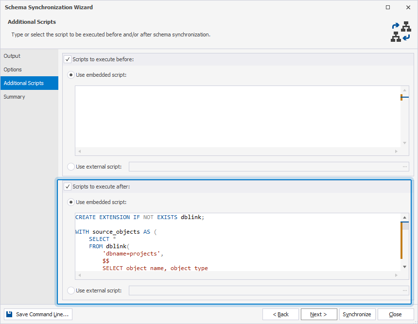Screen dimensions: 418x324
Task: Open the Output page
Action: click(x=29, y=56)
